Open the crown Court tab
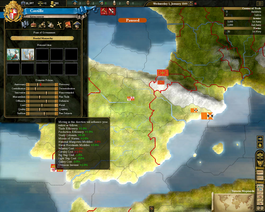 click(x=34, y=25)
